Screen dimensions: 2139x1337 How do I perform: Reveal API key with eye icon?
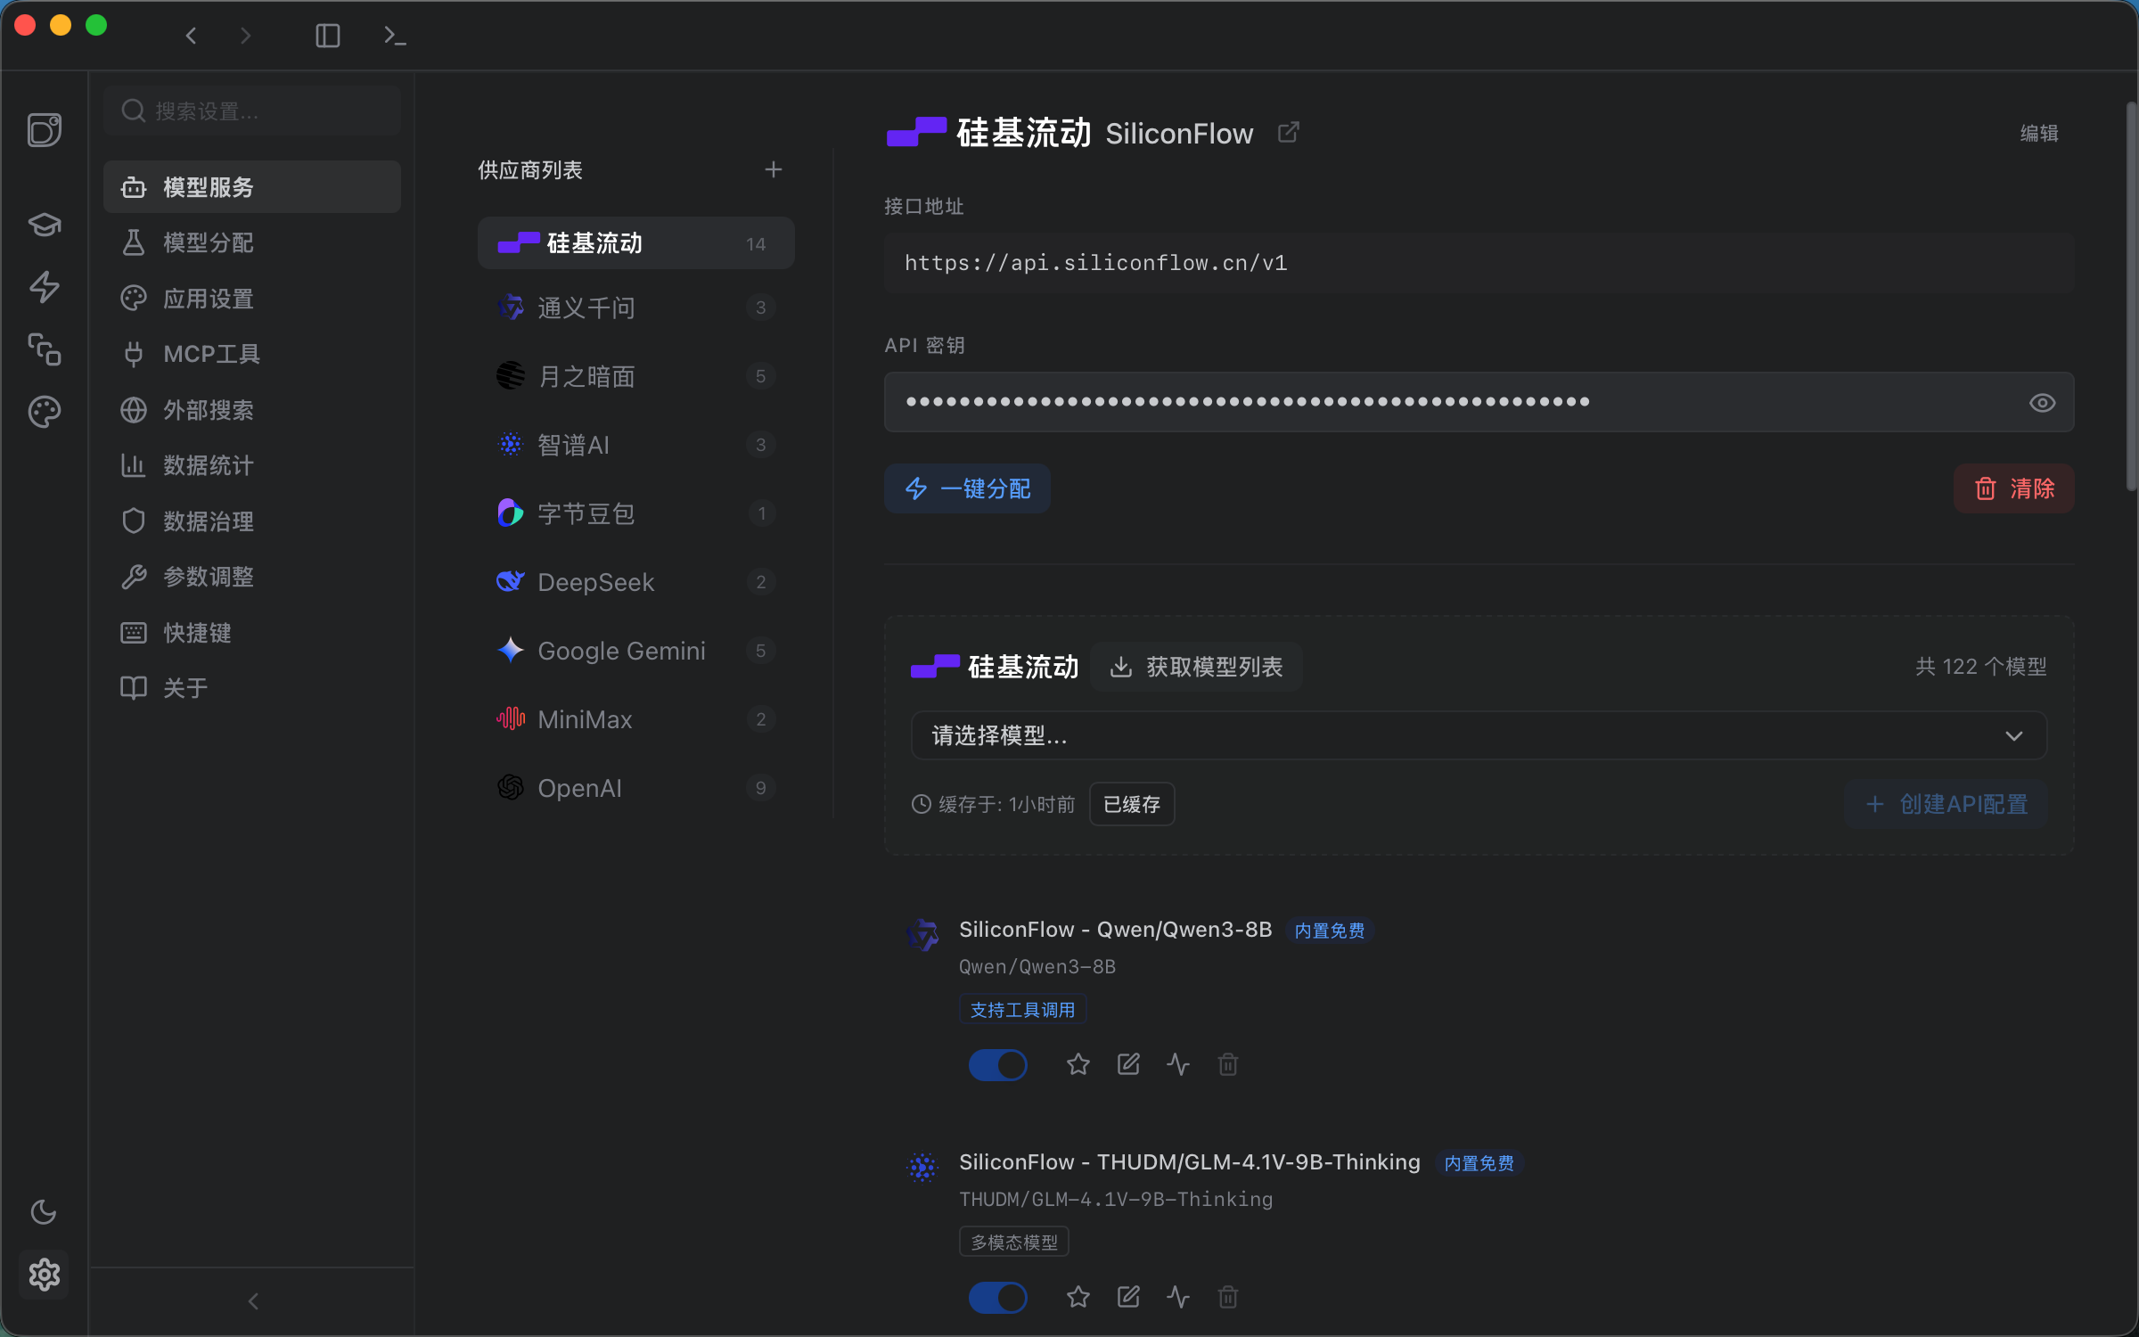[2042, 403]
